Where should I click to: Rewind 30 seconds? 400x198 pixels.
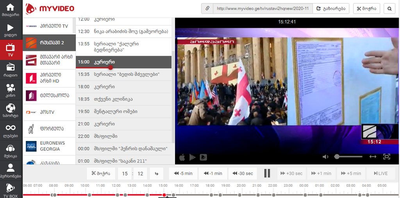point(243,173)
